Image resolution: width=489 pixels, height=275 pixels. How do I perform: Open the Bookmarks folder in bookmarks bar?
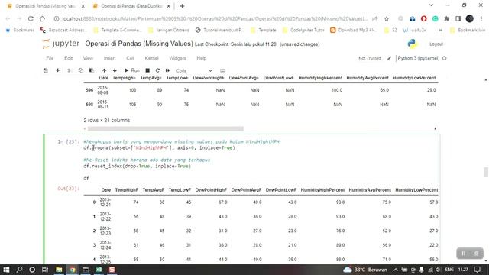tap(20, 31)
